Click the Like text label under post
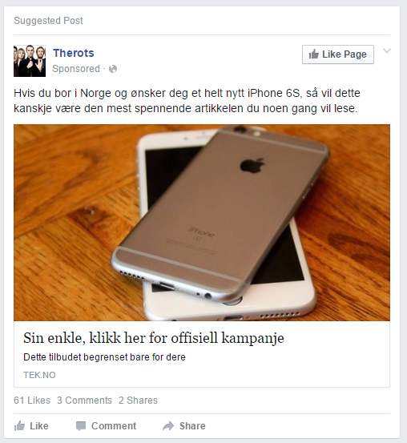 pos(39,425)
